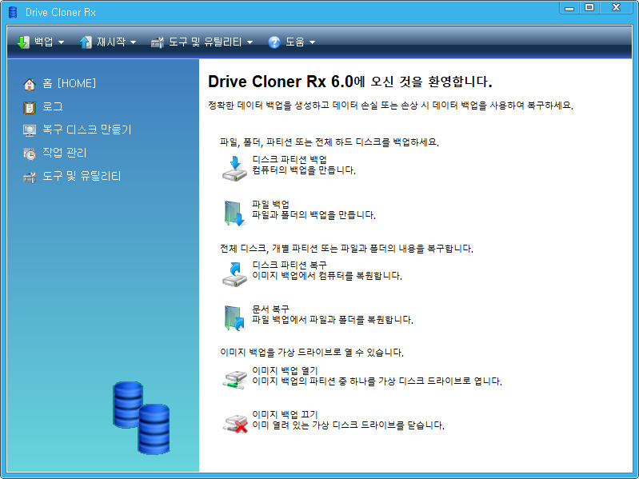The height and width of the screenshot is (479, 639).
Task: Launch 디스크 파티션 복구
Action: point(290,265)
